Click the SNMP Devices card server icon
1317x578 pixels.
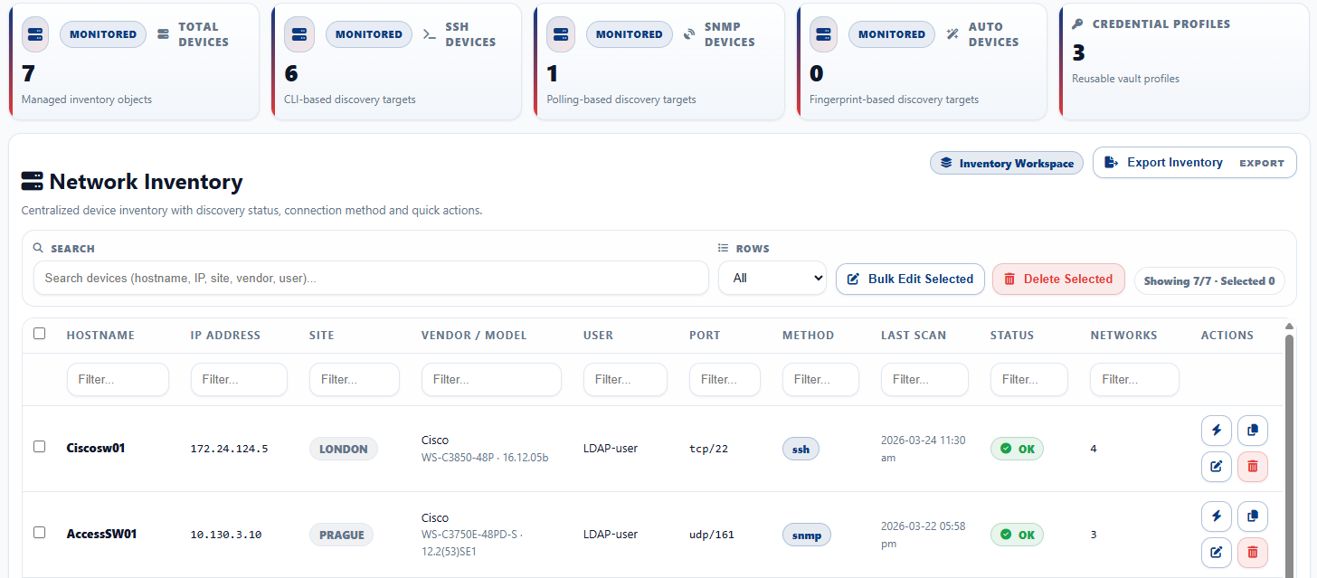coord(561,34)
